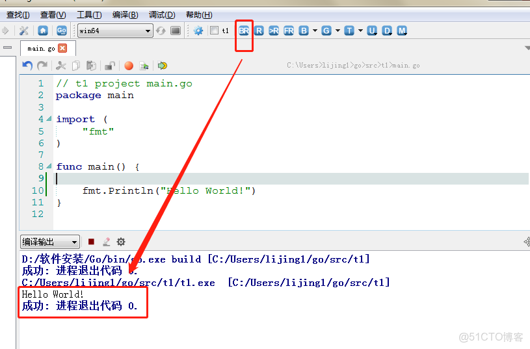530x349 pixels.
Task: Click the M toolbar icon
Action: point(402,31)
